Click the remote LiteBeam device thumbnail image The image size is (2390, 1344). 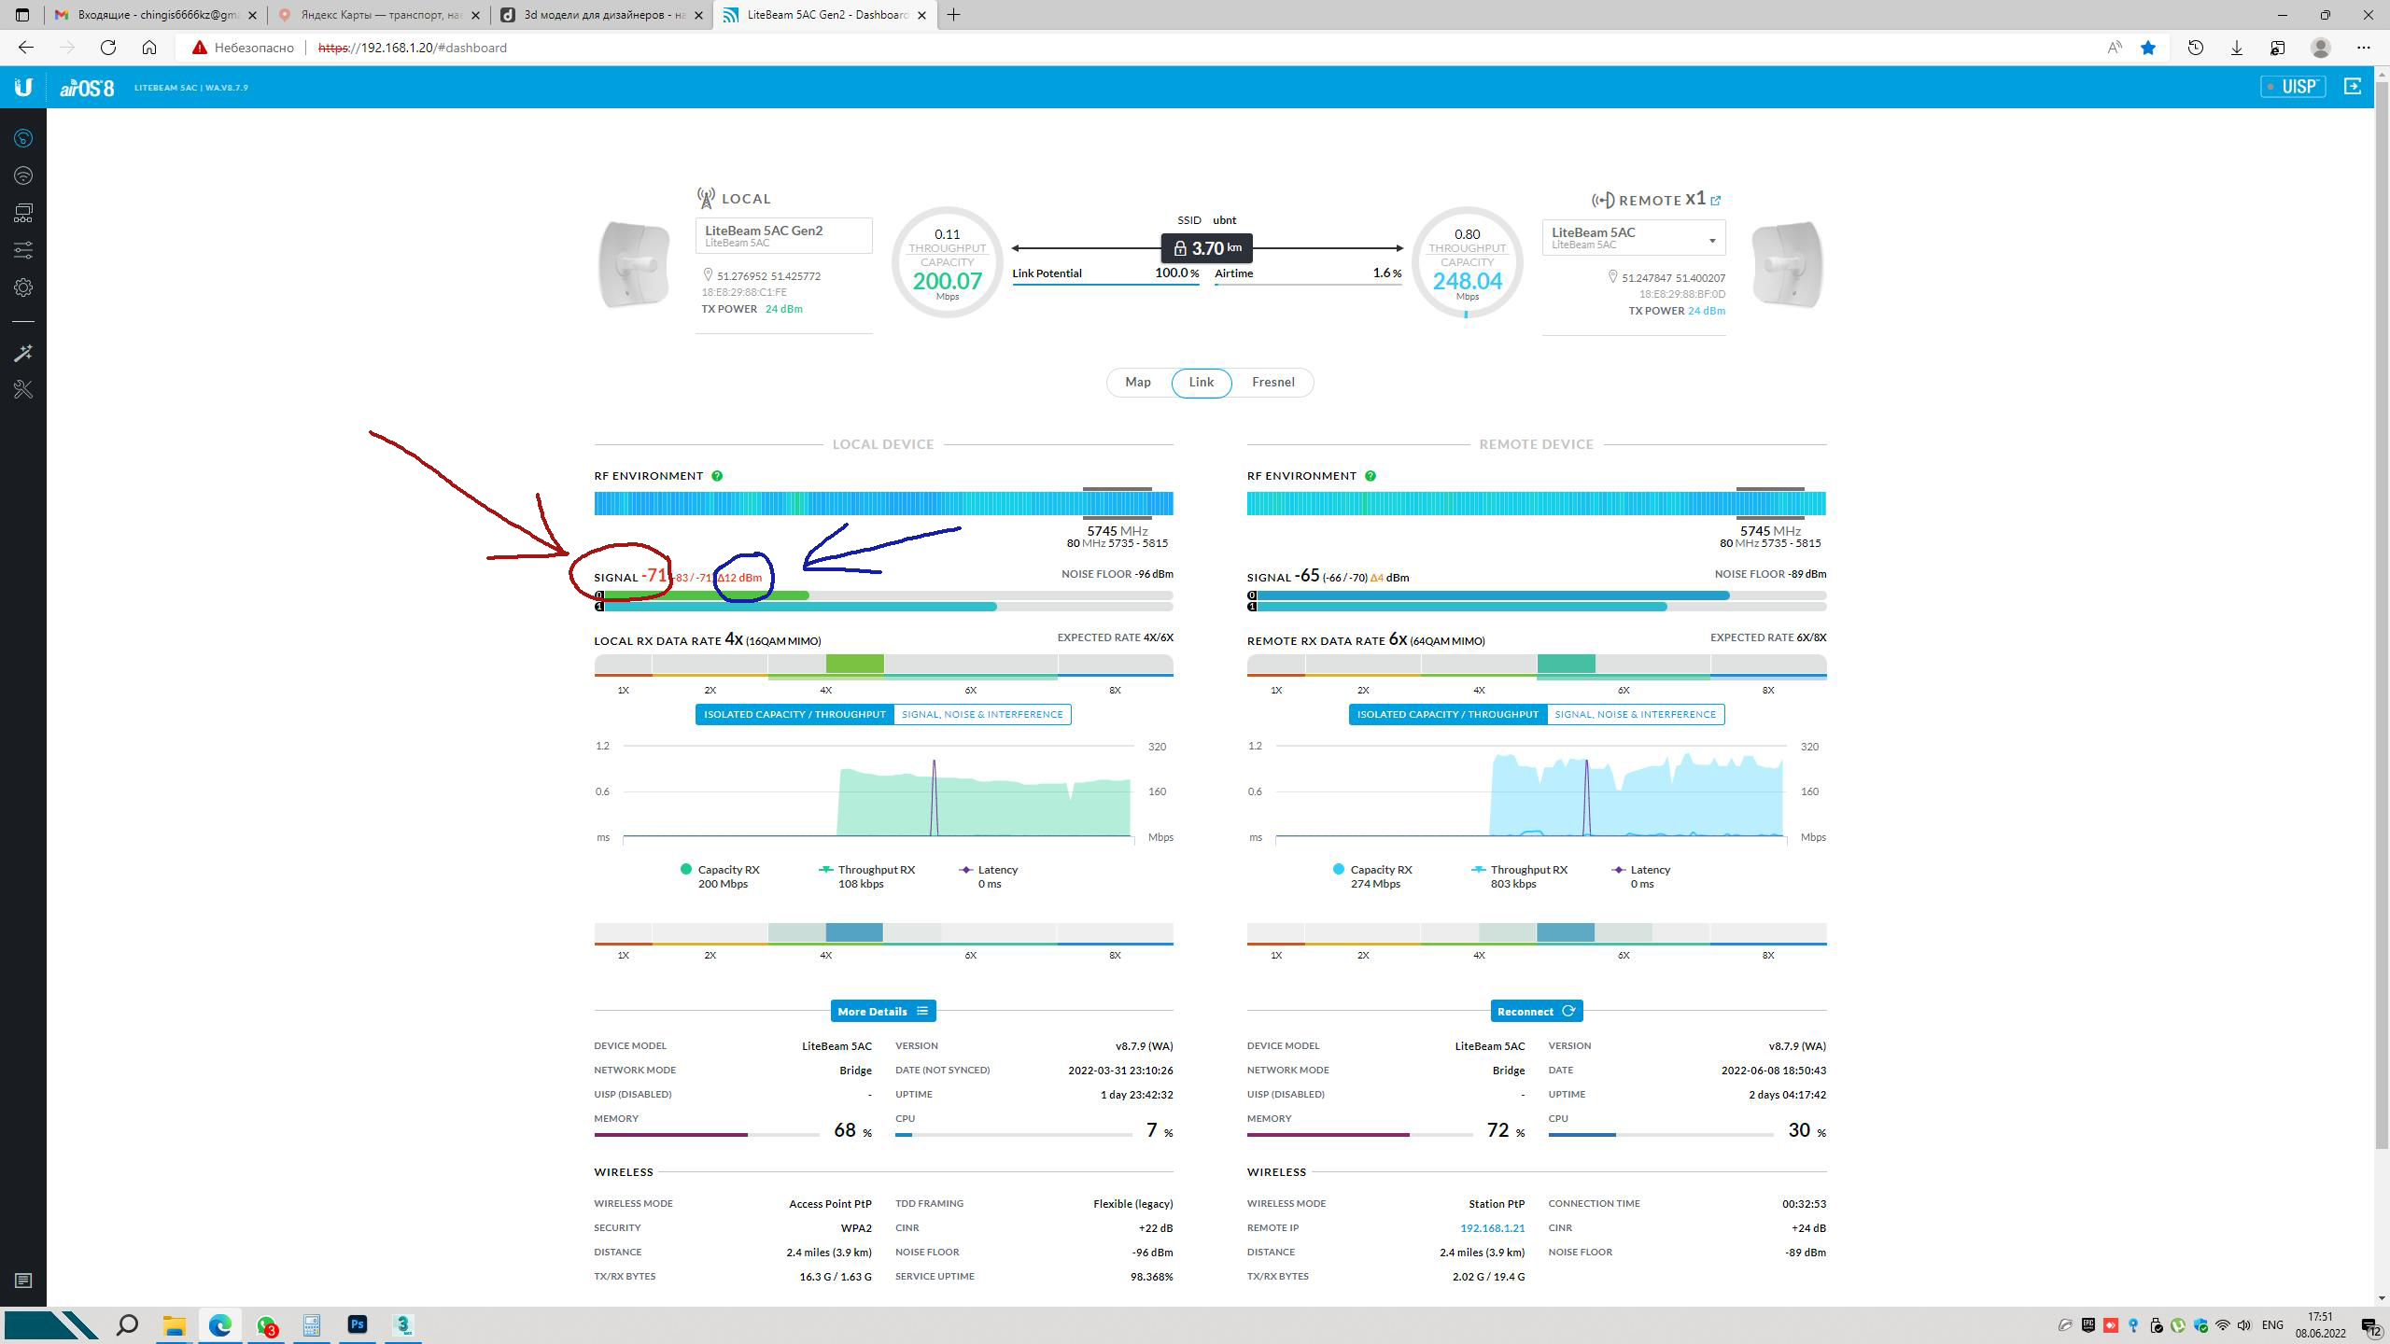click(x=1787, y=264)
